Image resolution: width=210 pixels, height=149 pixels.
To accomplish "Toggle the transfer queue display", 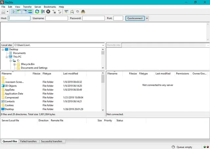I will point(30,12).
